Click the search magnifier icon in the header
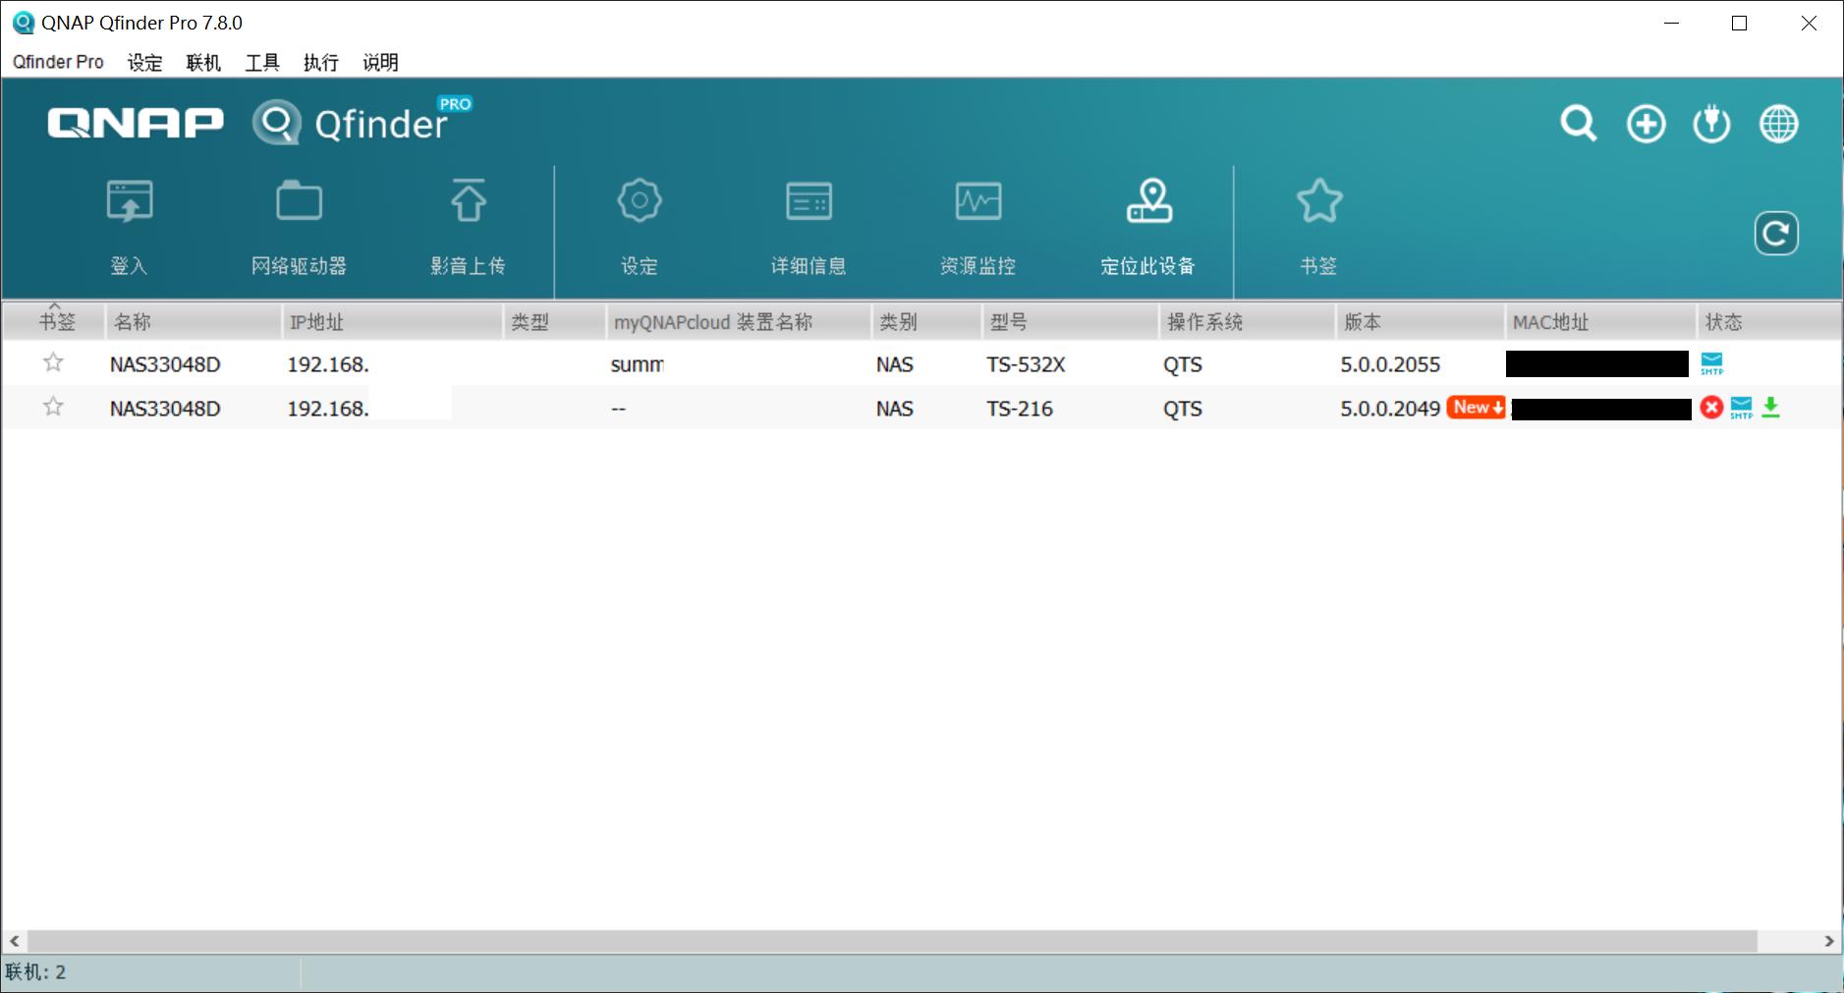1844x993 pixels. [x=1577, y=123]
